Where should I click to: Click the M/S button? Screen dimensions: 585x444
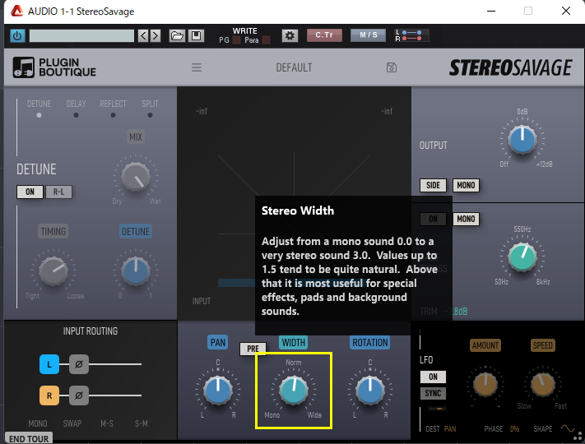coord(369,35)
